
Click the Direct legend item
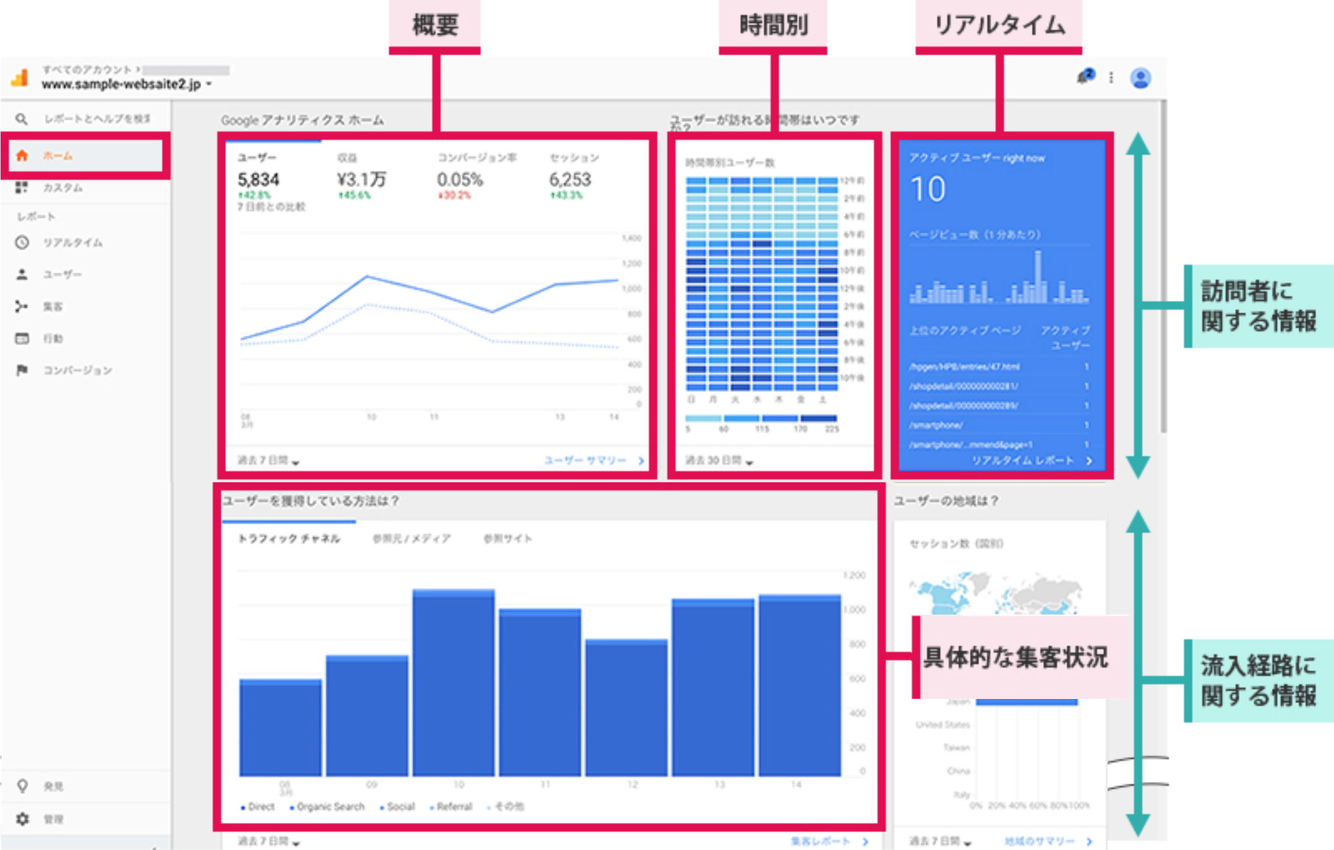(x=257, y=806)
